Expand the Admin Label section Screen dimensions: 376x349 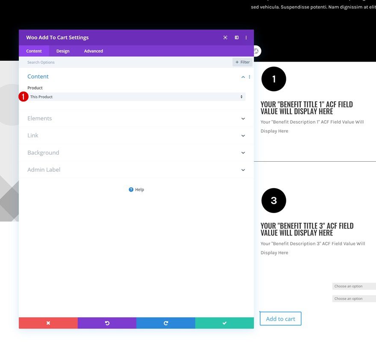tap(136, 170)
